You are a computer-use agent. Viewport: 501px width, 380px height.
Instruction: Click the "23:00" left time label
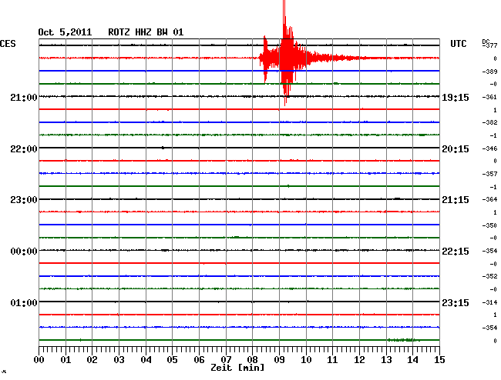(x=24, y=200)
